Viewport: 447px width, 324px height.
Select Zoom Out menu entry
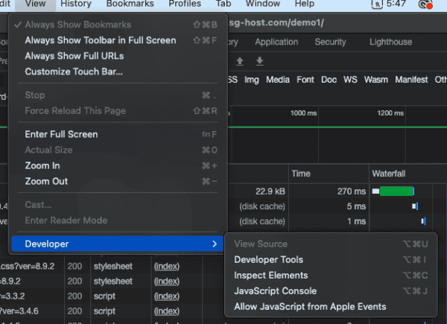coord(117,182)
